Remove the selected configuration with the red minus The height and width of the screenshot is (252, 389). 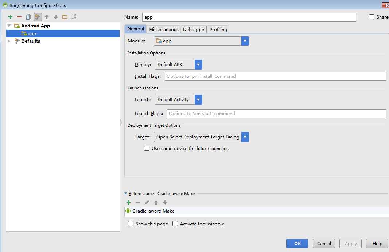19,17
